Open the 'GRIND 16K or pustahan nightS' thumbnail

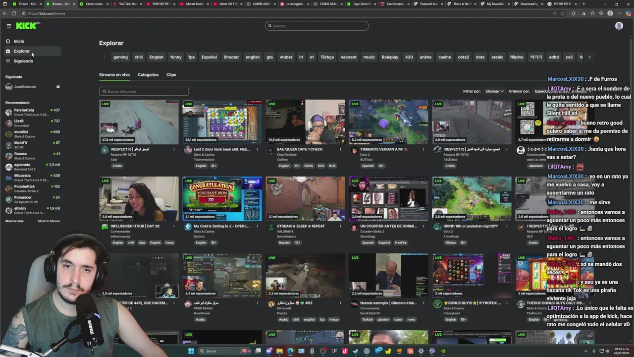[x=472, y=199]
